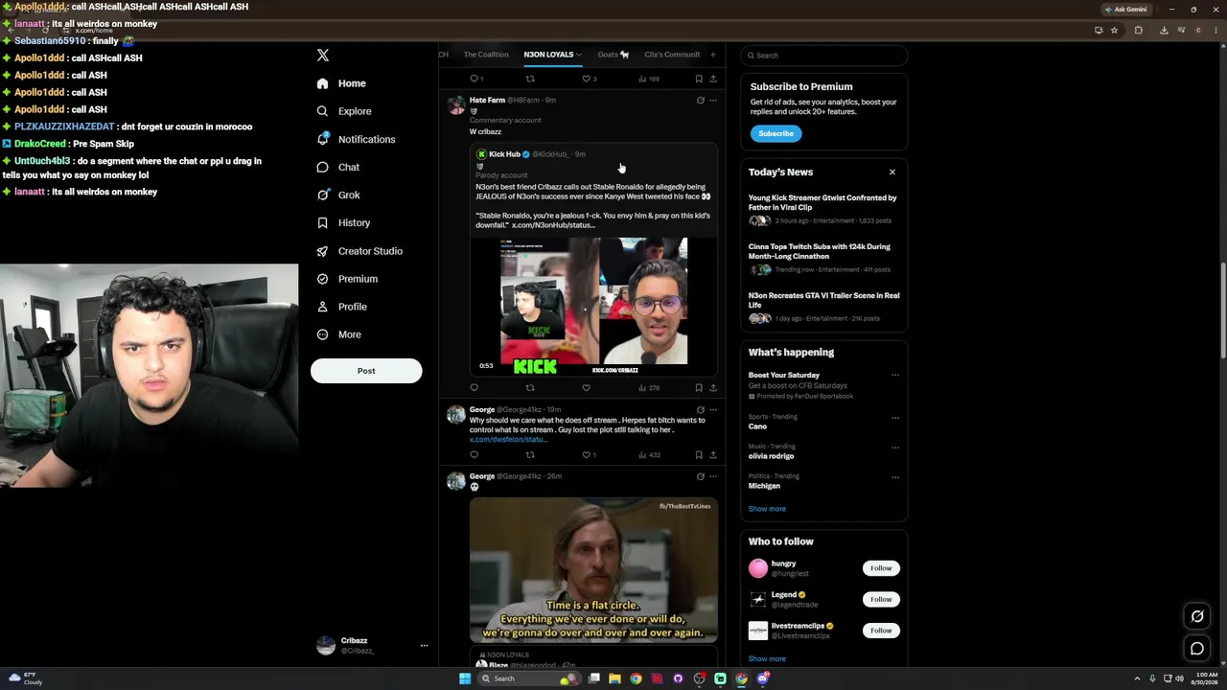Go to Home in the sidebar

tap(341, 83)
